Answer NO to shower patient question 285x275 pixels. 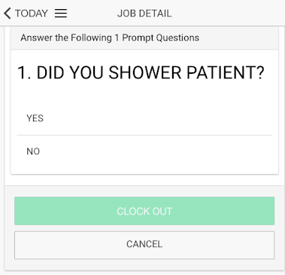[144, 151]
